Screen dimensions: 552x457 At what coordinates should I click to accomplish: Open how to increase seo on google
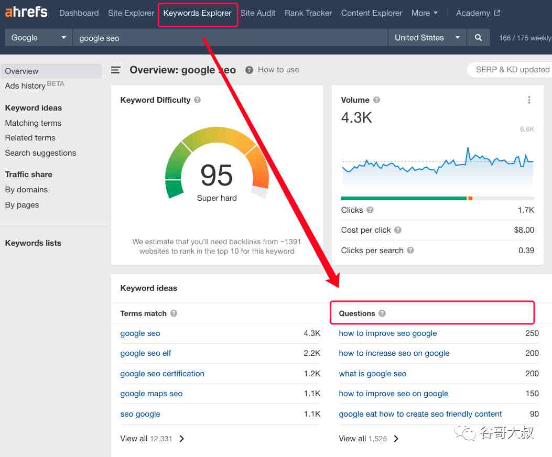394,353
